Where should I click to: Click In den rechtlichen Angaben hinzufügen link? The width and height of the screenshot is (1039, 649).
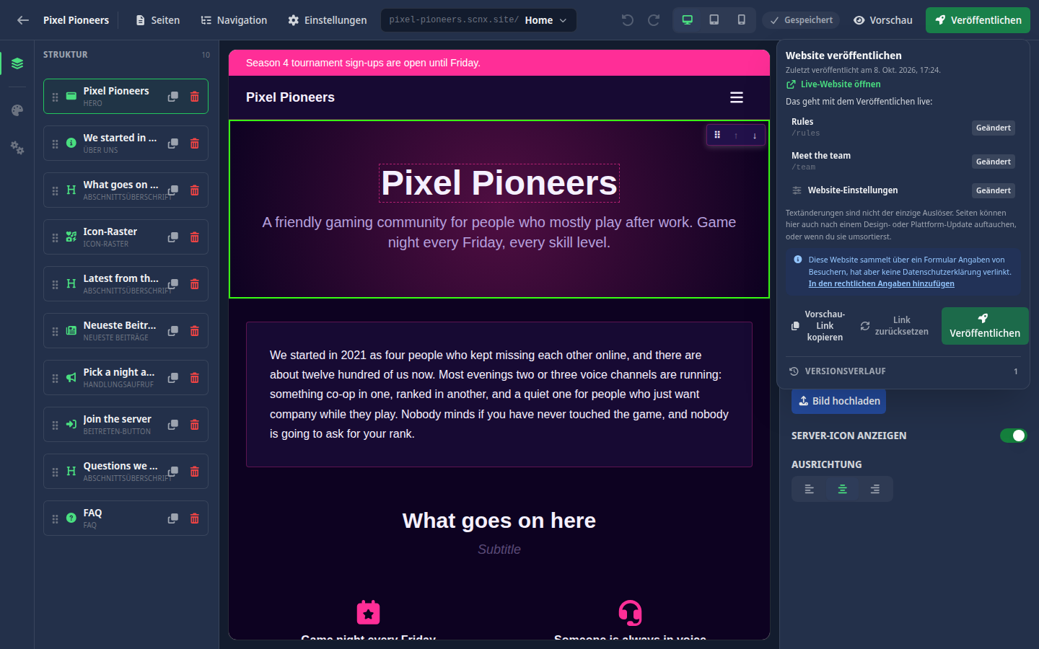click(881, 284)
